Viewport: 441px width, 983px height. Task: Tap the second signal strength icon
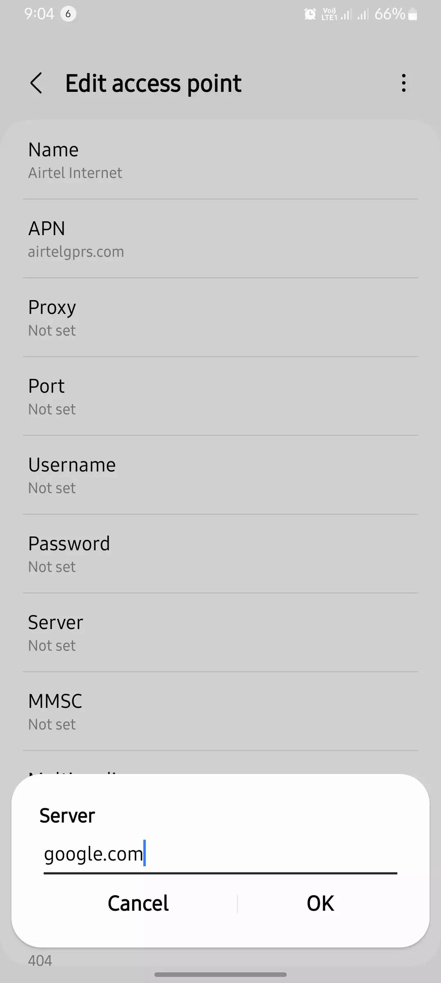(363, 15)
